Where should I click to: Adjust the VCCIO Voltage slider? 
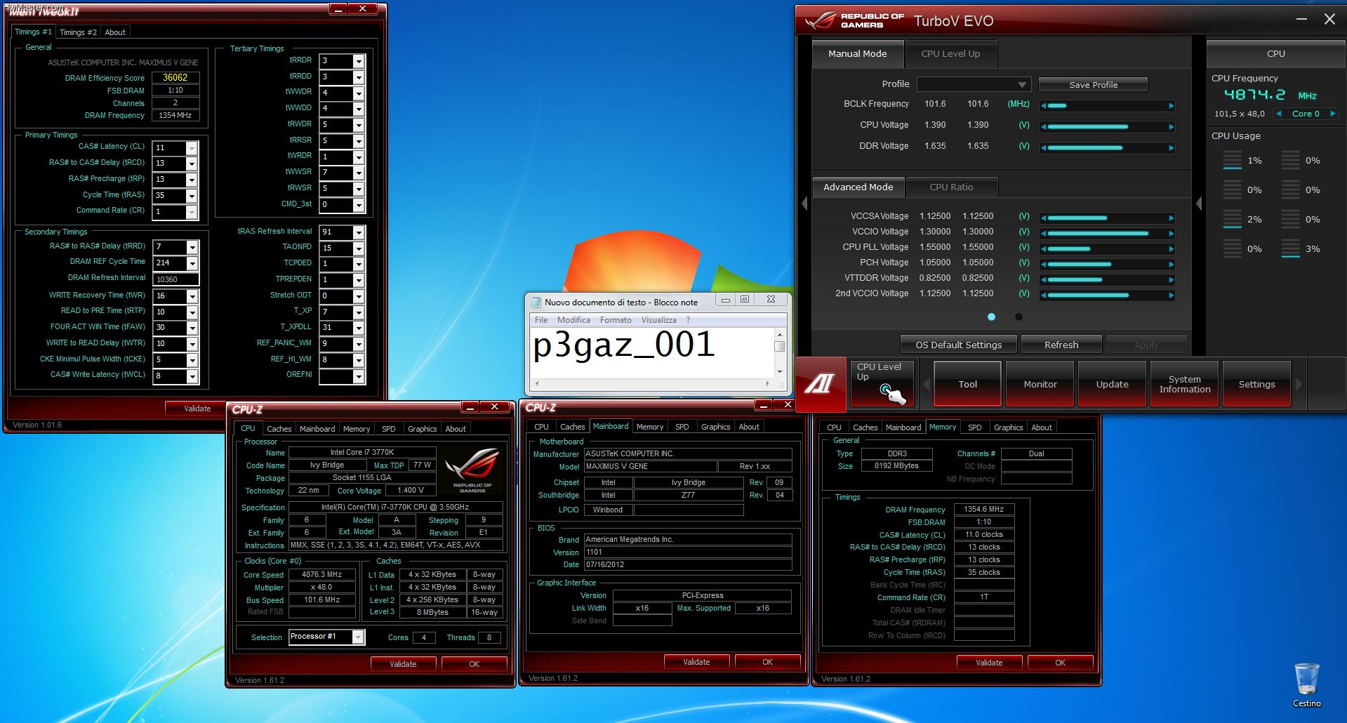[1107, 234]
